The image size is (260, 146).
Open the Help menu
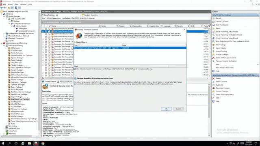[30, 4]
